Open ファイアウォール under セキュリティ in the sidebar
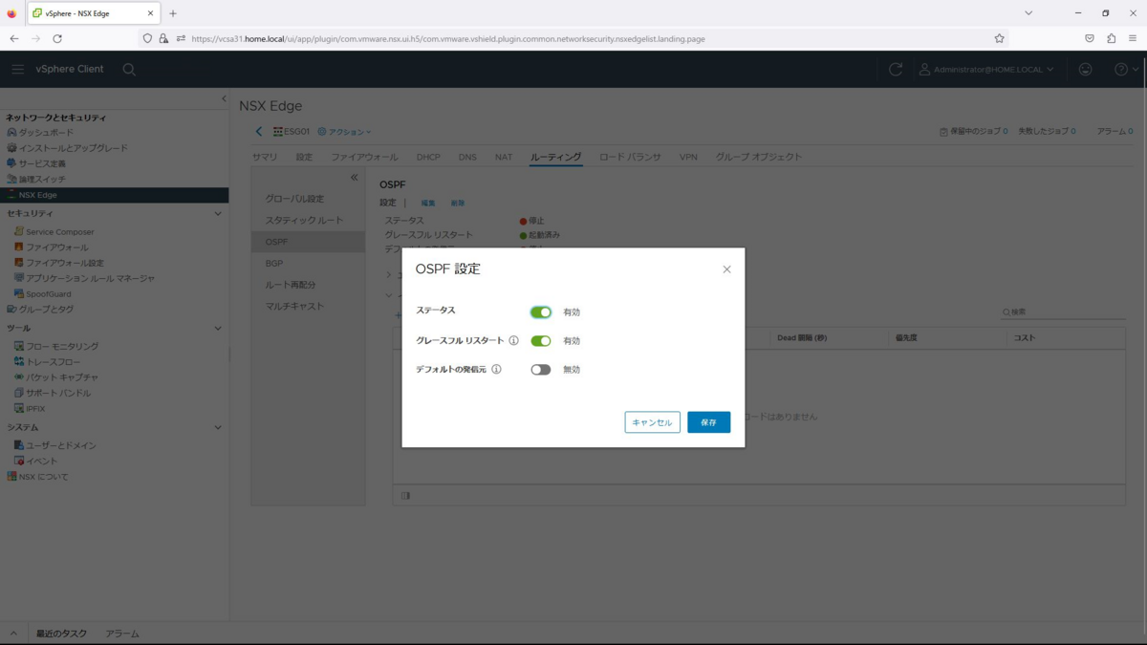This screenshot has height=645, width=1147. tap(56, 247)
